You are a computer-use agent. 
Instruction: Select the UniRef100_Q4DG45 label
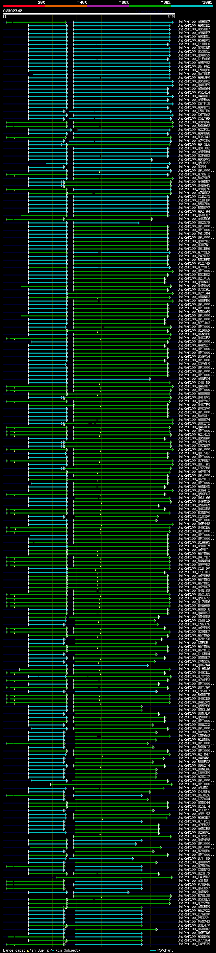tap(194, 185)
